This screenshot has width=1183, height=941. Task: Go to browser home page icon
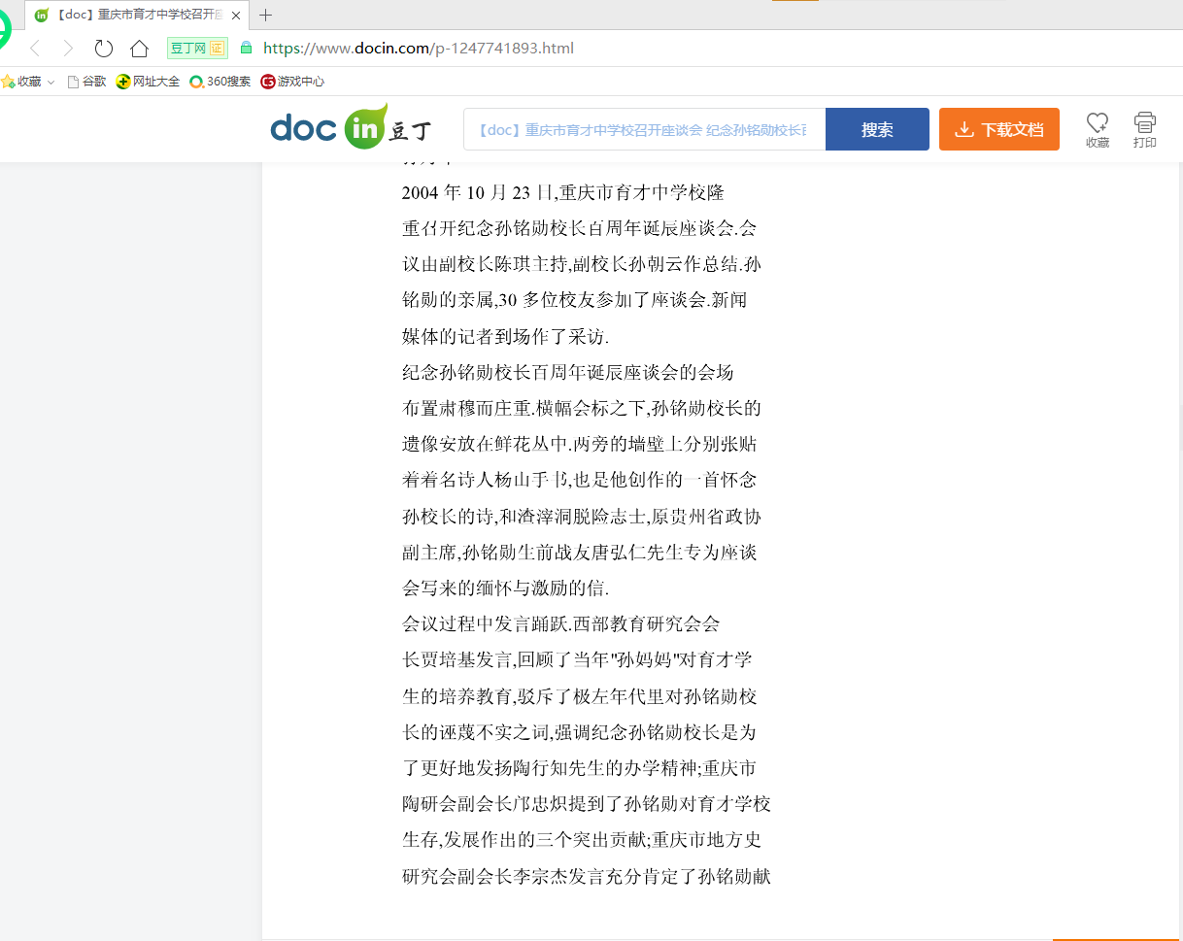[140, 49]
